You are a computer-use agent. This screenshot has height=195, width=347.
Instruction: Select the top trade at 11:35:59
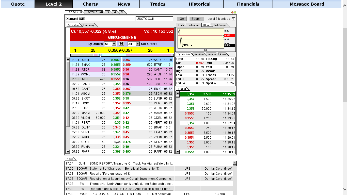tap(208, 94)
